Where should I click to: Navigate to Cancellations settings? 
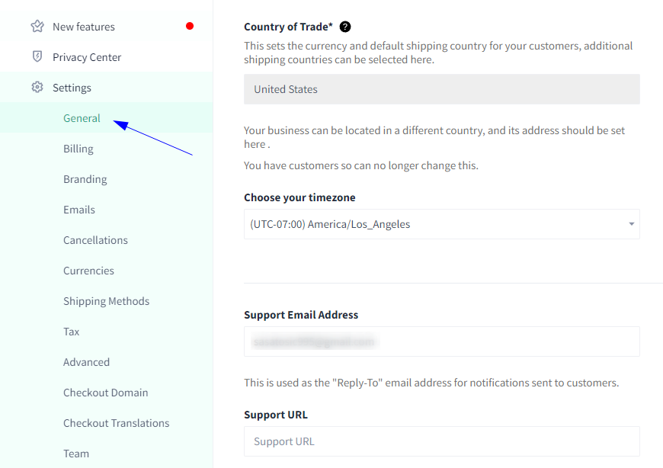pyautogui.click(x=95, y=240)
